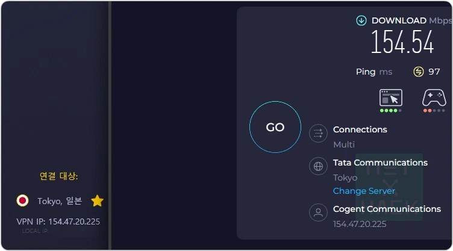Screen dimensions: 453x251
Task: Click the Japan flag icon
Action: pos(23,201)
